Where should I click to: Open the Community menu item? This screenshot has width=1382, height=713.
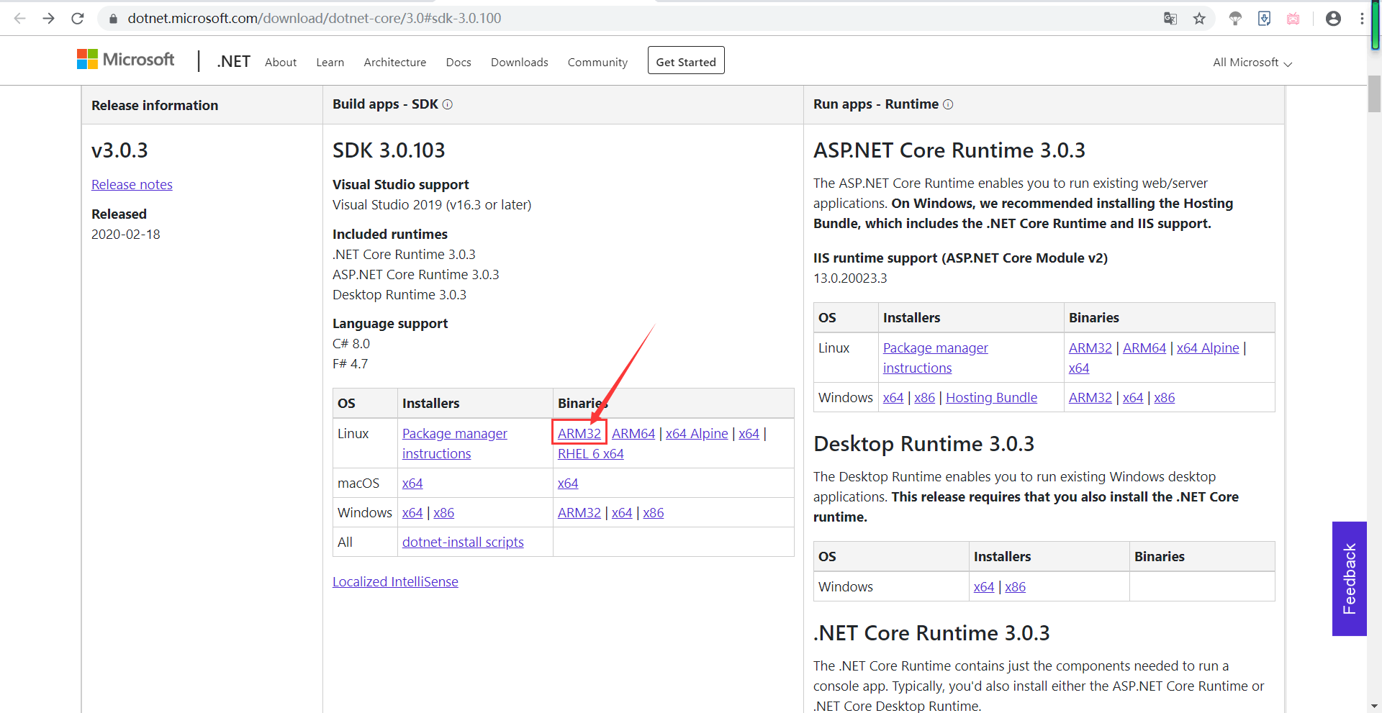coord(597,63)
